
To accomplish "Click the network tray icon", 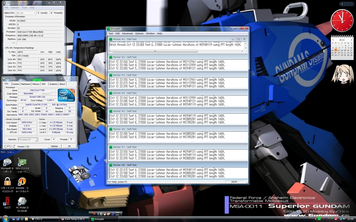I will point(341,219).
